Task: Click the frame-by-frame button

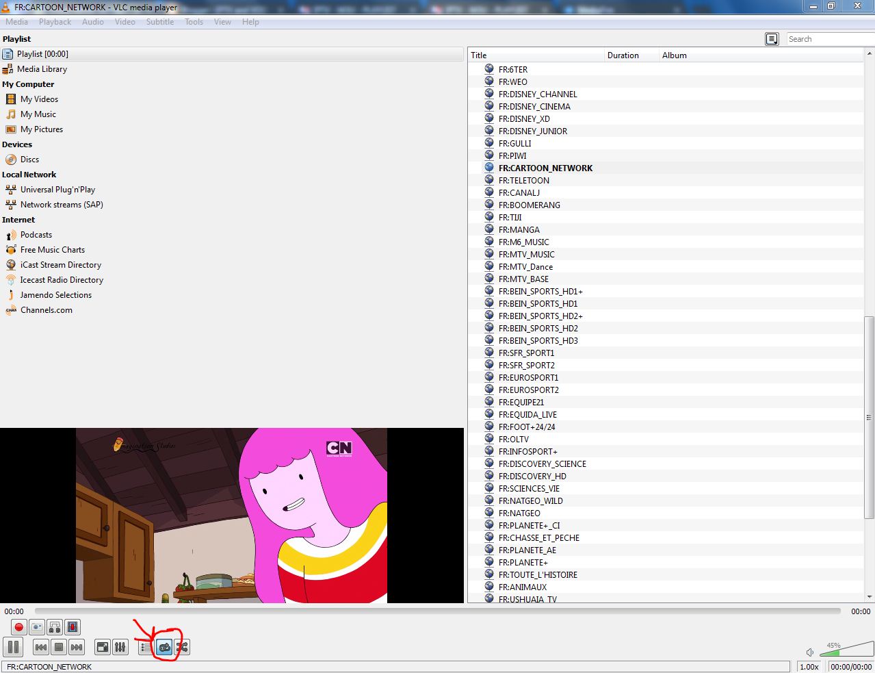Action: click(73, 626)
